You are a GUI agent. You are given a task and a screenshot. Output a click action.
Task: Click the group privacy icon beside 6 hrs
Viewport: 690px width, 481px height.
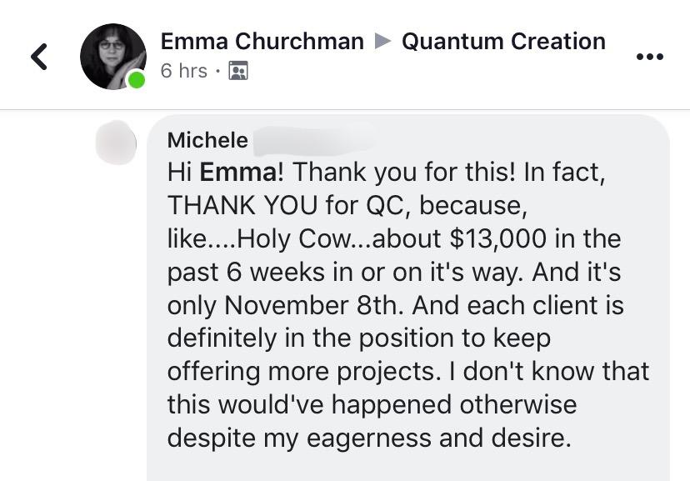click(238, 72)
